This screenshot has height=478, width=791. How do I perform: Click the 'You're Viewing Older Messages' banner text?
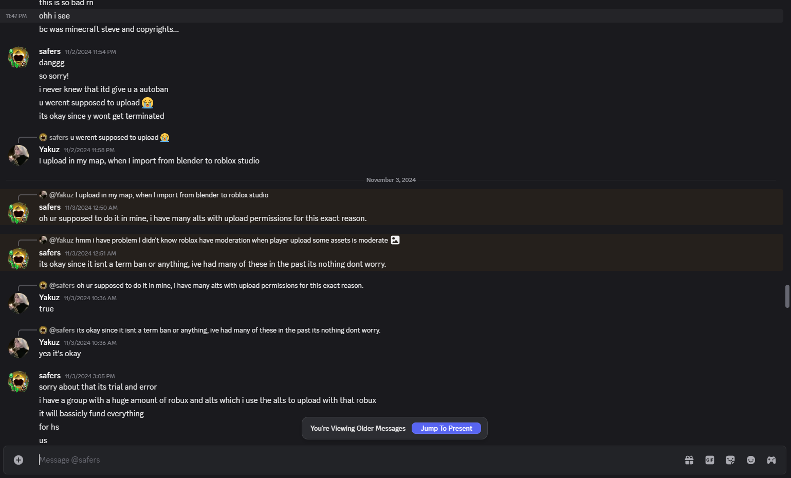[358, 429]
